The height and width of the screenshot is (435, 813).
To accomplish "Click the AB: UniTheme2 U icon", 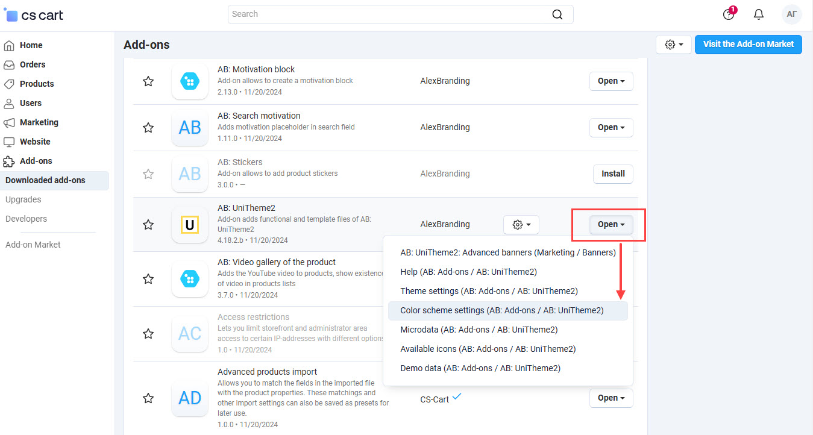I will [190, 225].
